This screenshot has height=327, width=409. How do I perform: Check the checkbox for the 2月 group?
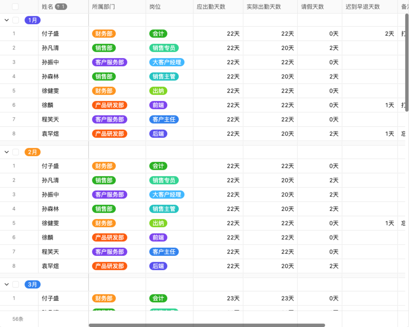click(x=16, y=152)
